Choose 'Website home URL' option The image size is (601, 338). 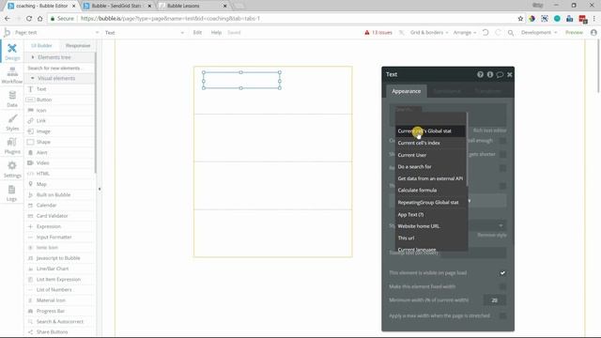point(431,226)
